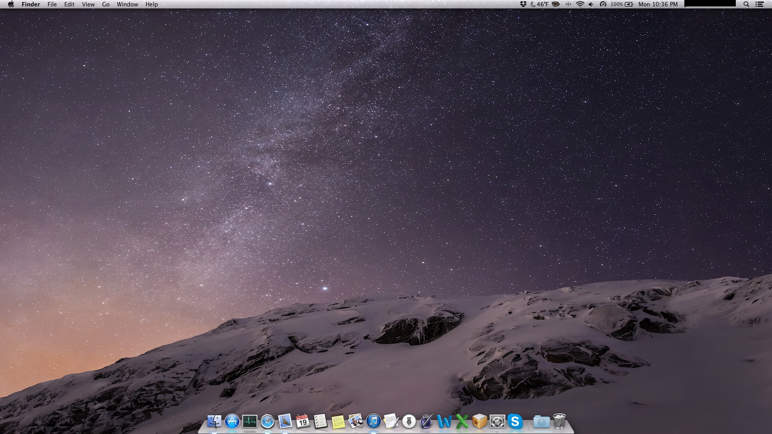Open Calendar showing date 19

[303, 421]
